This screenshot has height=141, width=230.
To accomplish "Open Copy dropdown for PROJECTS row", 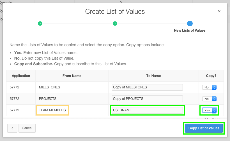I will pos(209,99).
